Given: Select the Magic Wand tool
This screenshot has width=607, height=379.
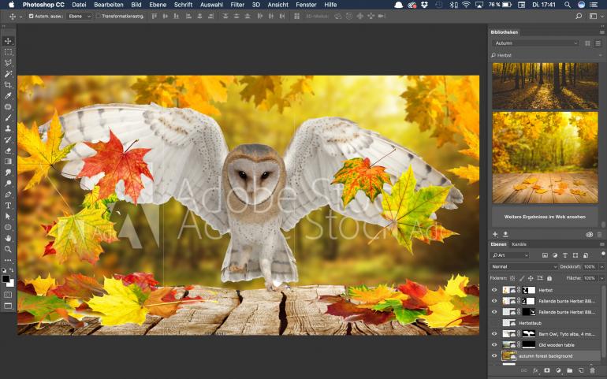Looking at the screenshot, I should pyautogui.click(x=8, y=73).
